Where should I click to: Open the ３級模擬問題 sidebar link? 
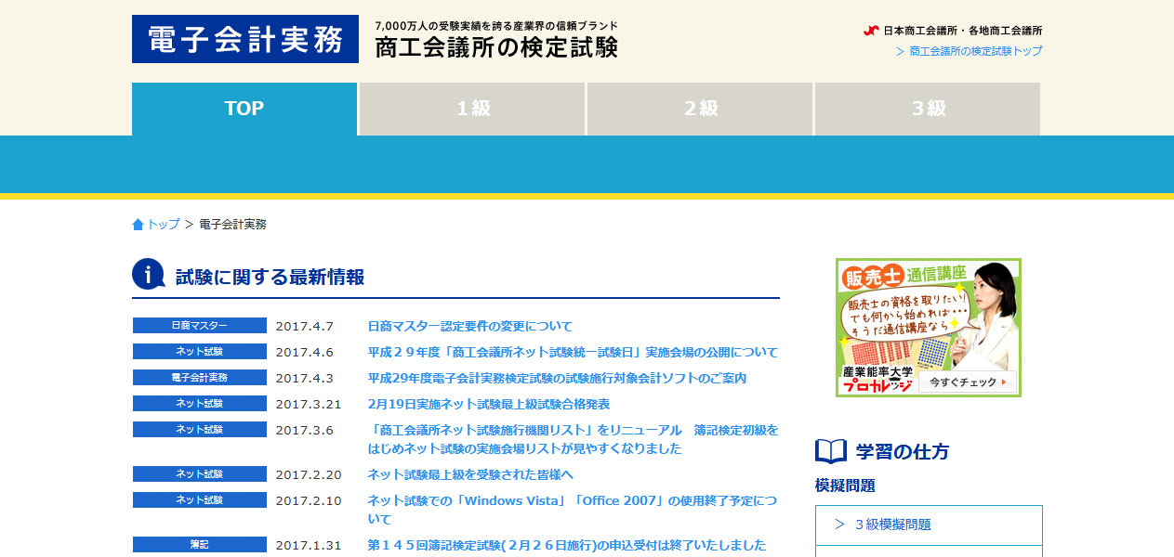coord(929,525)
